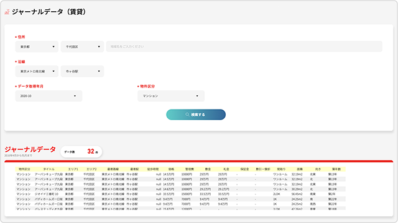
Task: Click the 敷金 column header
Action: coord(208,169)
